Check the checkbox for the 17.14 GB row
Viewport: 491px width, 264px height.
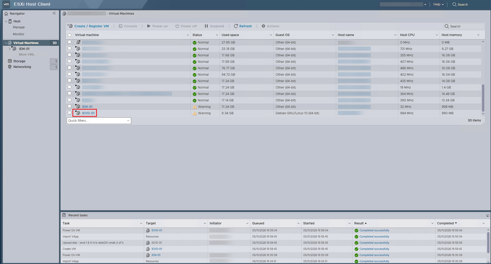[69, 100]
